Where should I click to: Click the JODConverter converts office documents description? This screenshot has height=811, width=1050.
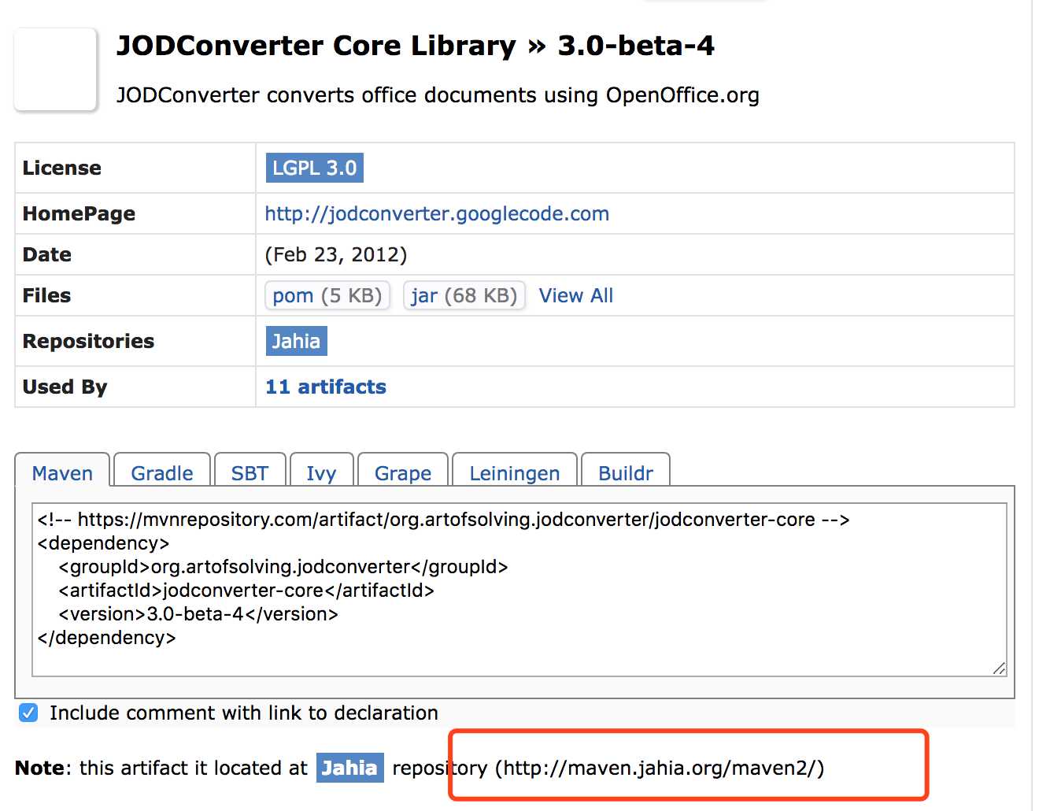tap(438, 95)
